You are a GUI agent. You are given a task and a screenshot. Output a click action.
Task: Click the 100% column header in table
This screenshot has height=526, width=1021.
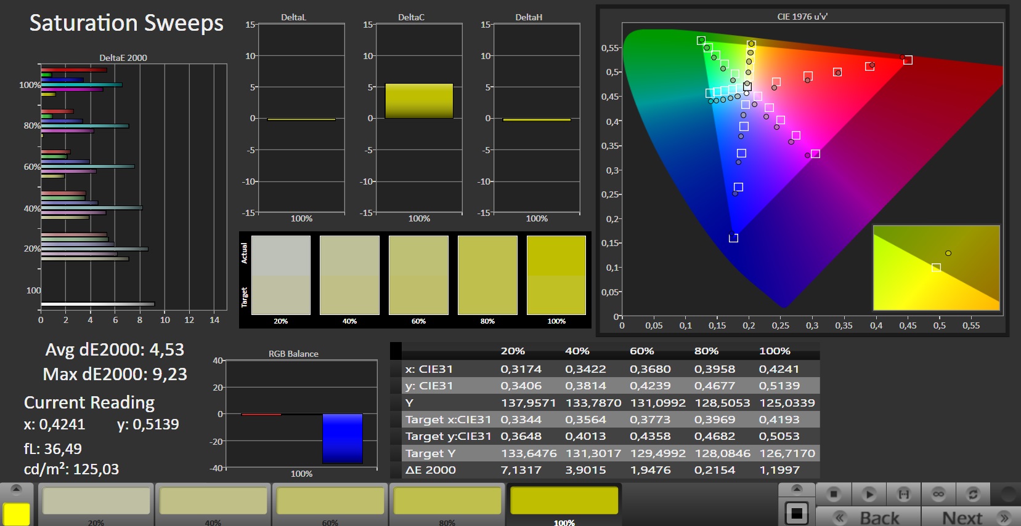[775, 351]
